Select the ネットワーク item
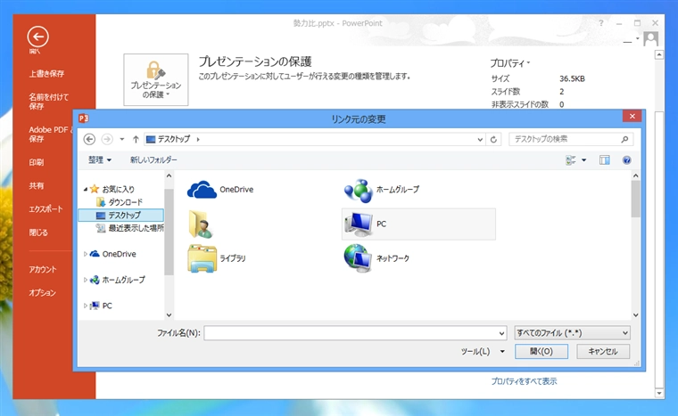 tap(376, 258)
